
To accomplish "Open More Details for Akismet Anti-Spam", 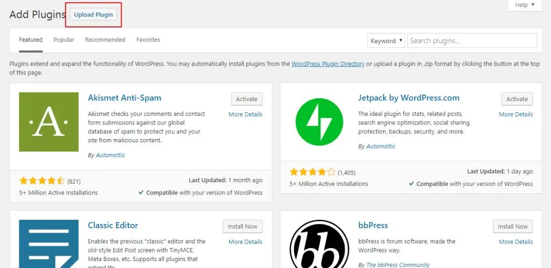I will [245, 114].
